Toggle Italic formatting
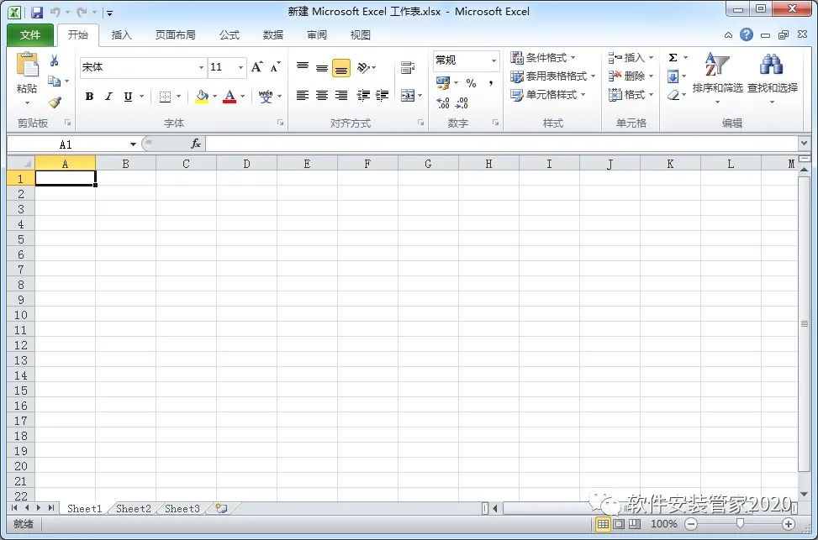Viewport: 818px width, 540px height. (x=108, y=97)
